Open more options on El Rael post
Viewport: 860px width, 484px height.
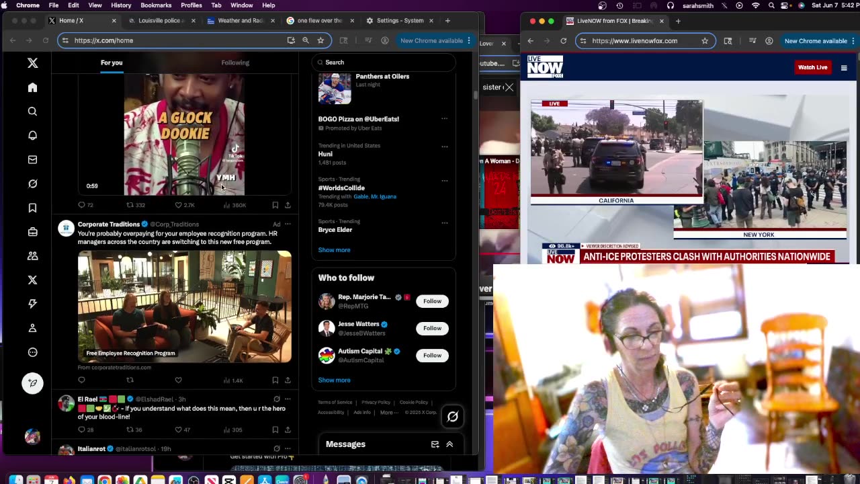click(288, 399)
